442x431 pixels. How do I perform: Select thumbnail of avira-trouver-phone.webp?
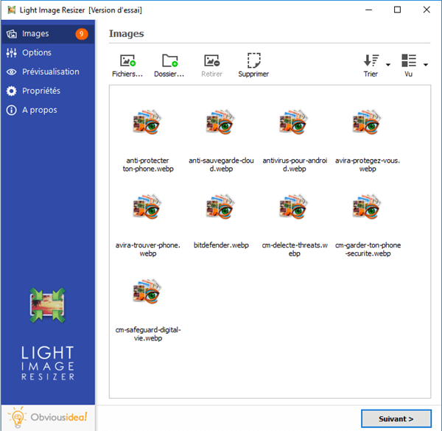click(x=147, y=206)
